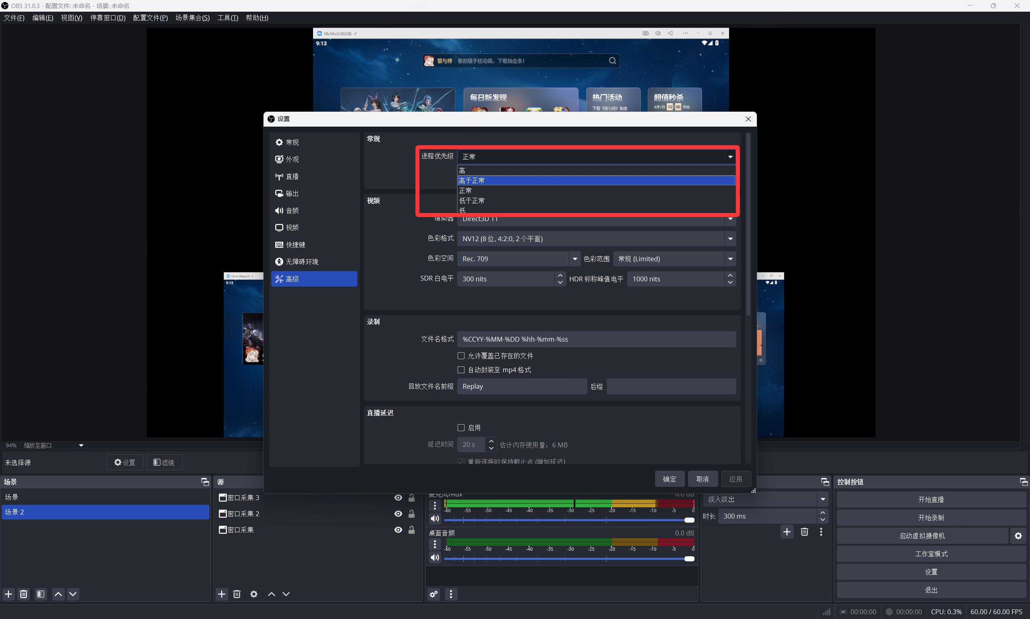Delete the selected scene with the trash icon
Viewport: 1030px width, 619px height.
(24, 594)
